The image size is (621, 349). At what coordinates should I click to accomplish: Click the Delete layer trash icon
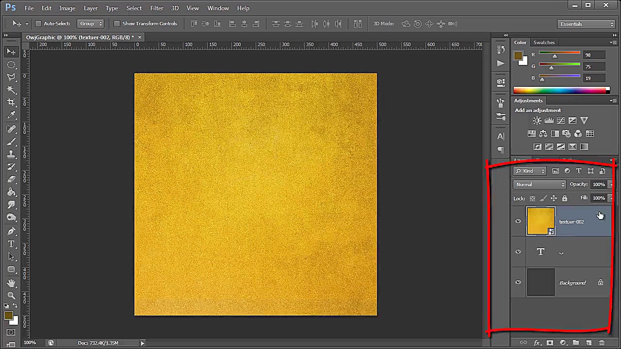click(x=602, y=343)
